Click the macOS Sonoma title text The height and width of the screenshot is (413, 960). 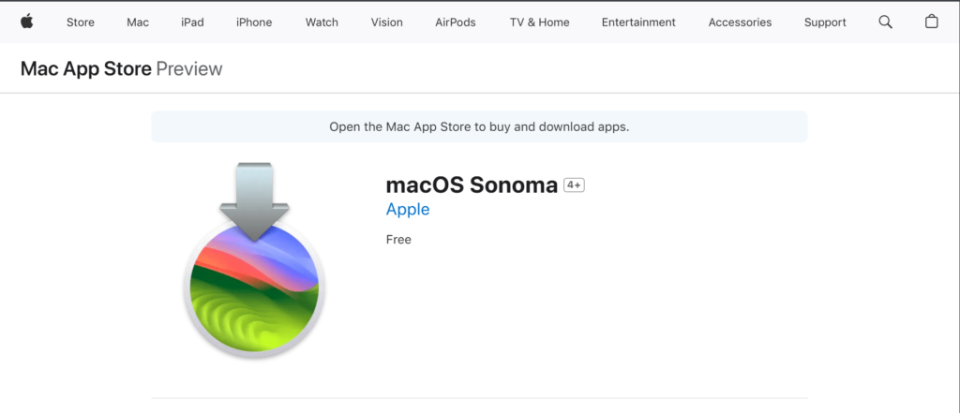click(x=472, y=184)
